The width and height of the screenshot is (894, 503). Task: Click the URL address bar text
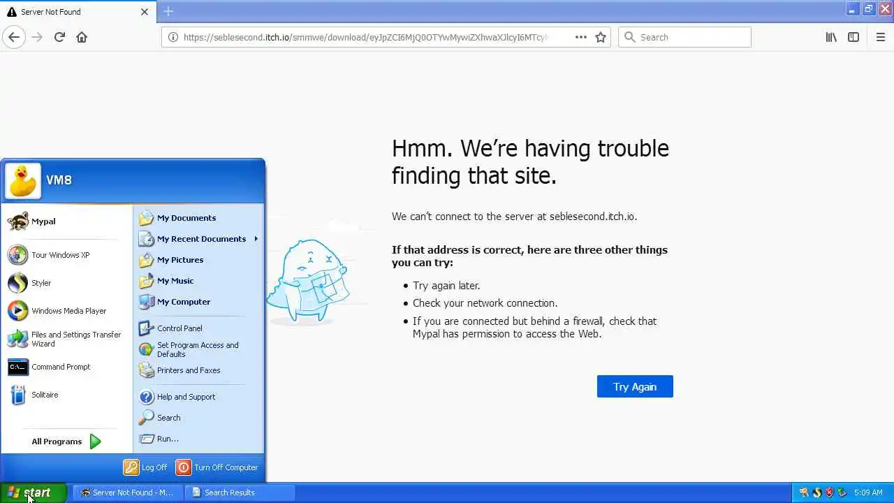[x=365, y=37]
